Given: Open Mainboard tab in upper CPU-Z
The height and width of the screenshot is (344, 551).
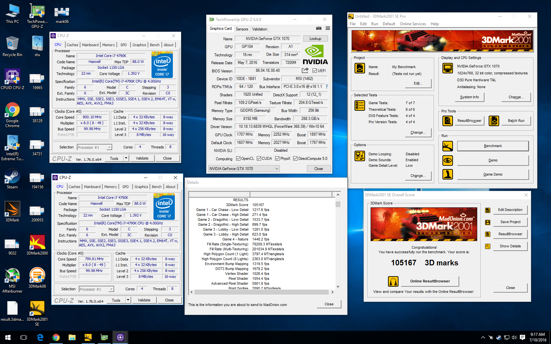Looking at the screenshot, I should coord(90,45).
